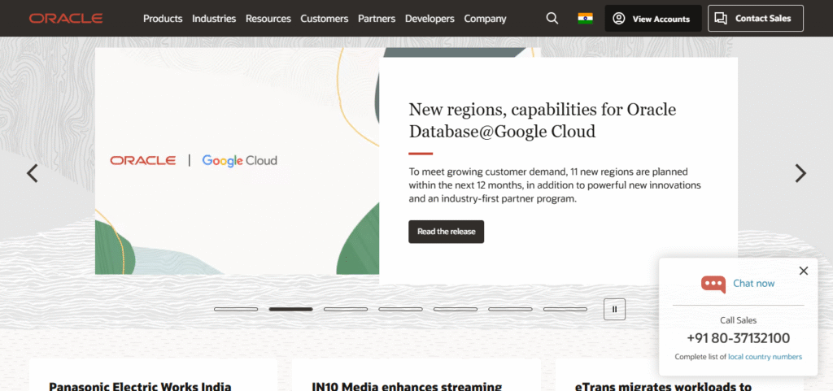833x391 pixels.
Task: Open the Industries menu
Action: [214, 19]
